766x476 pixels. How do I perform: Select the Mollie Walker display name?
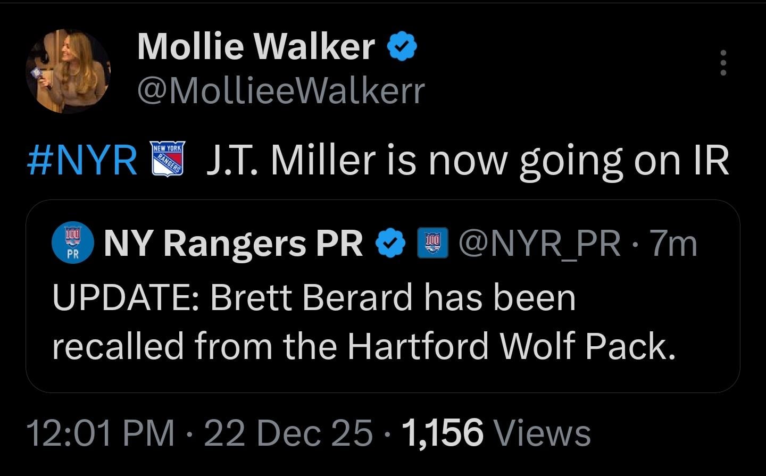pos(254,47)
